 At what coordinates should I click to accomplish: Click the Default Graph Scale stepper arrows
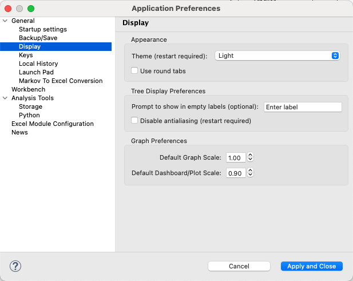pos(251,157)
